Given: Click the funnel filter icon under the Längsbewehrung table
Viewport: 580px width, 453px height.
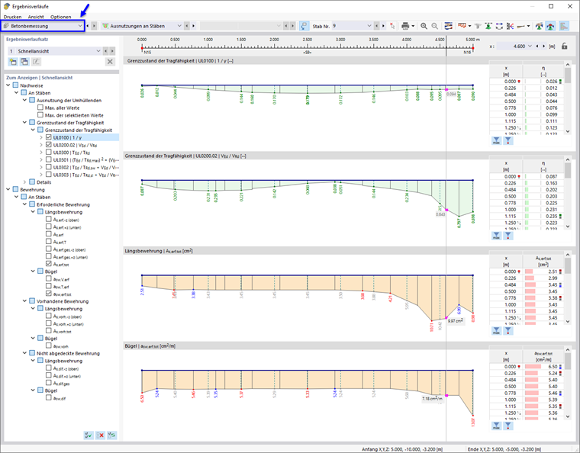Looking at the screenshot, I should point(508,331).
